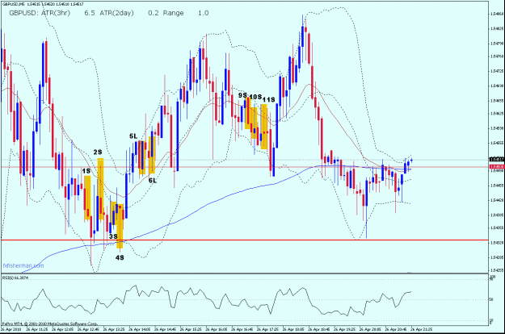Image resolution: width=505 pixels, height=334 pixels.
Task: Click the 5L long trade label
Action: (x=133, y=136)
